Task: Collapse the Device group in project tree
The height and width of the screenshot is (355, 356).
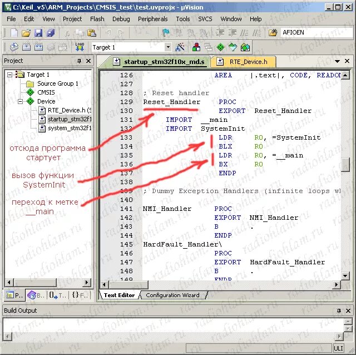Action: [20, 101]
